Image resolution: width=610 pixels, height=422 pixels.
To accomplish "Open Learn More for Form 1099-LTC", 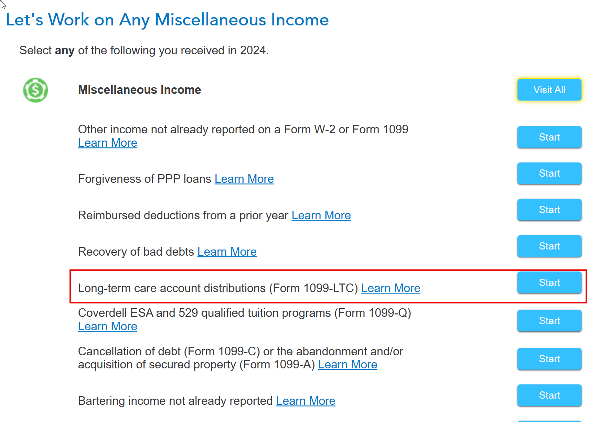I will coord(391,288).
